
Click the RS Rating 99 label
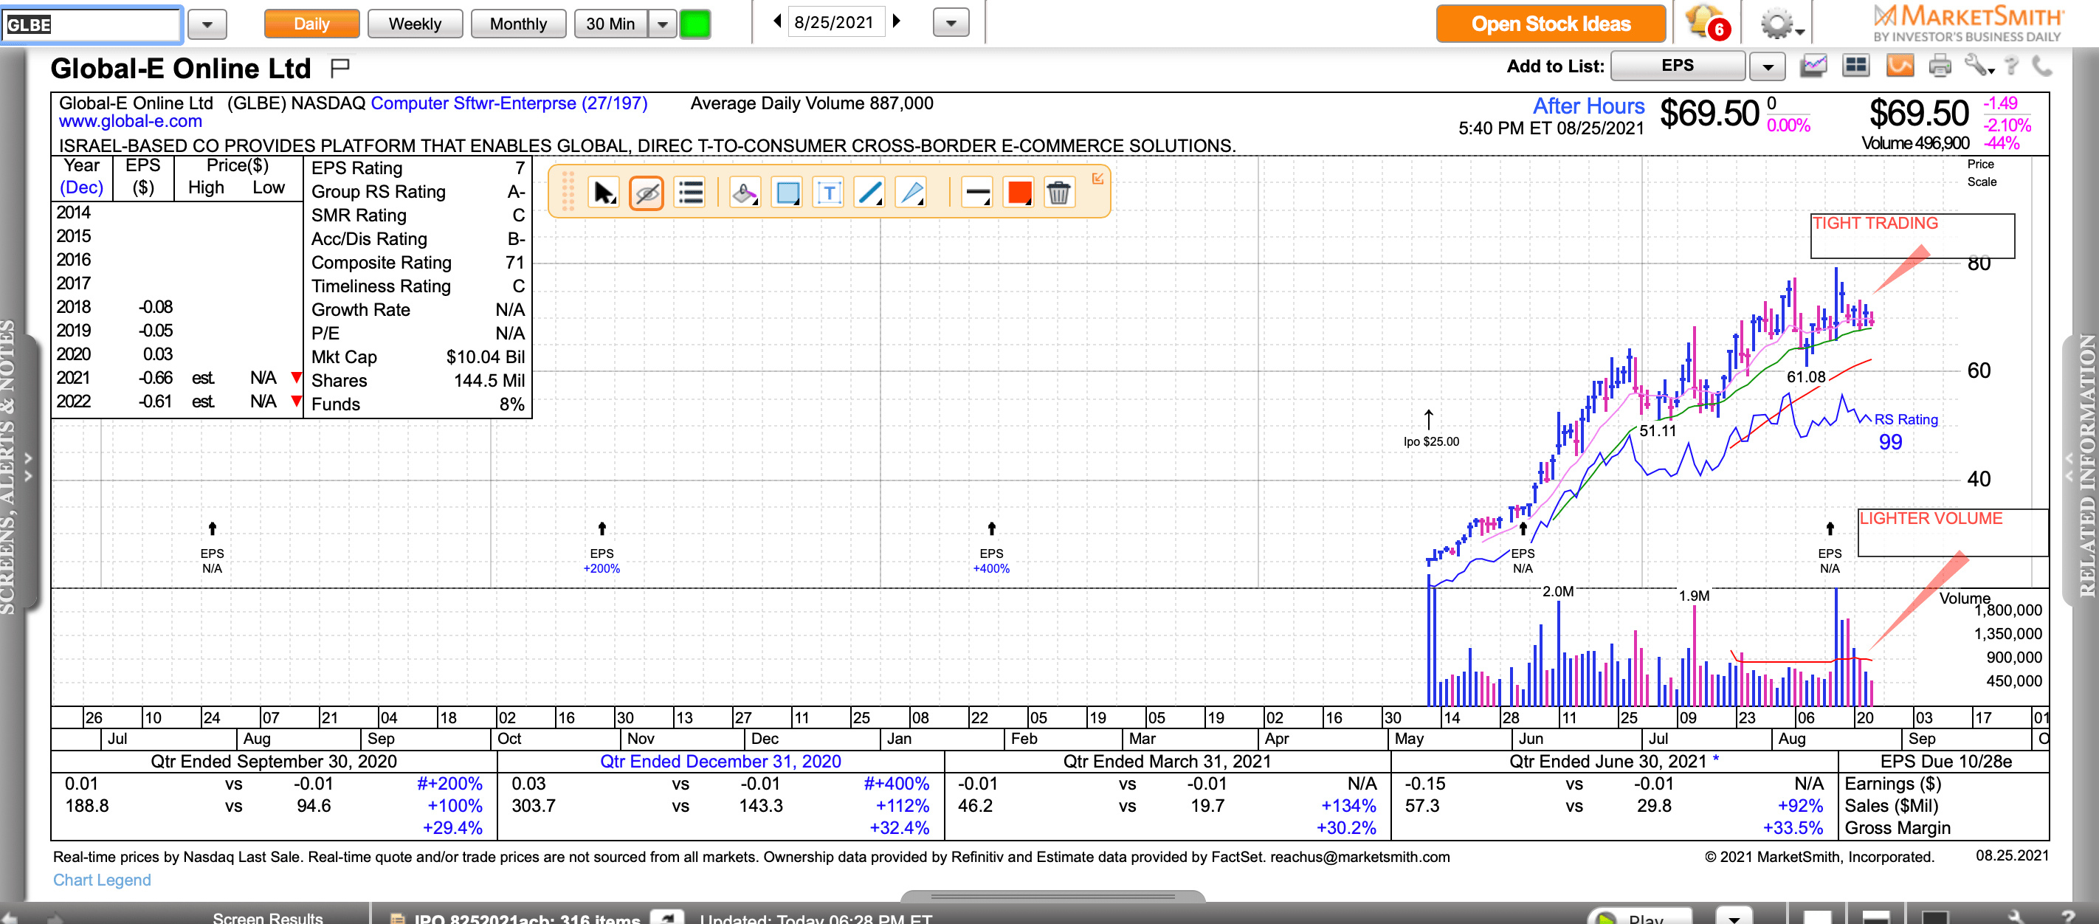pyautogui.click(x=1905, y=431)
